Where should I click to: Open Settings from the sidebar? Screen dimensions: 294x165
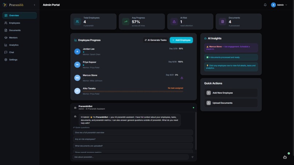click(x=19, y=60)
